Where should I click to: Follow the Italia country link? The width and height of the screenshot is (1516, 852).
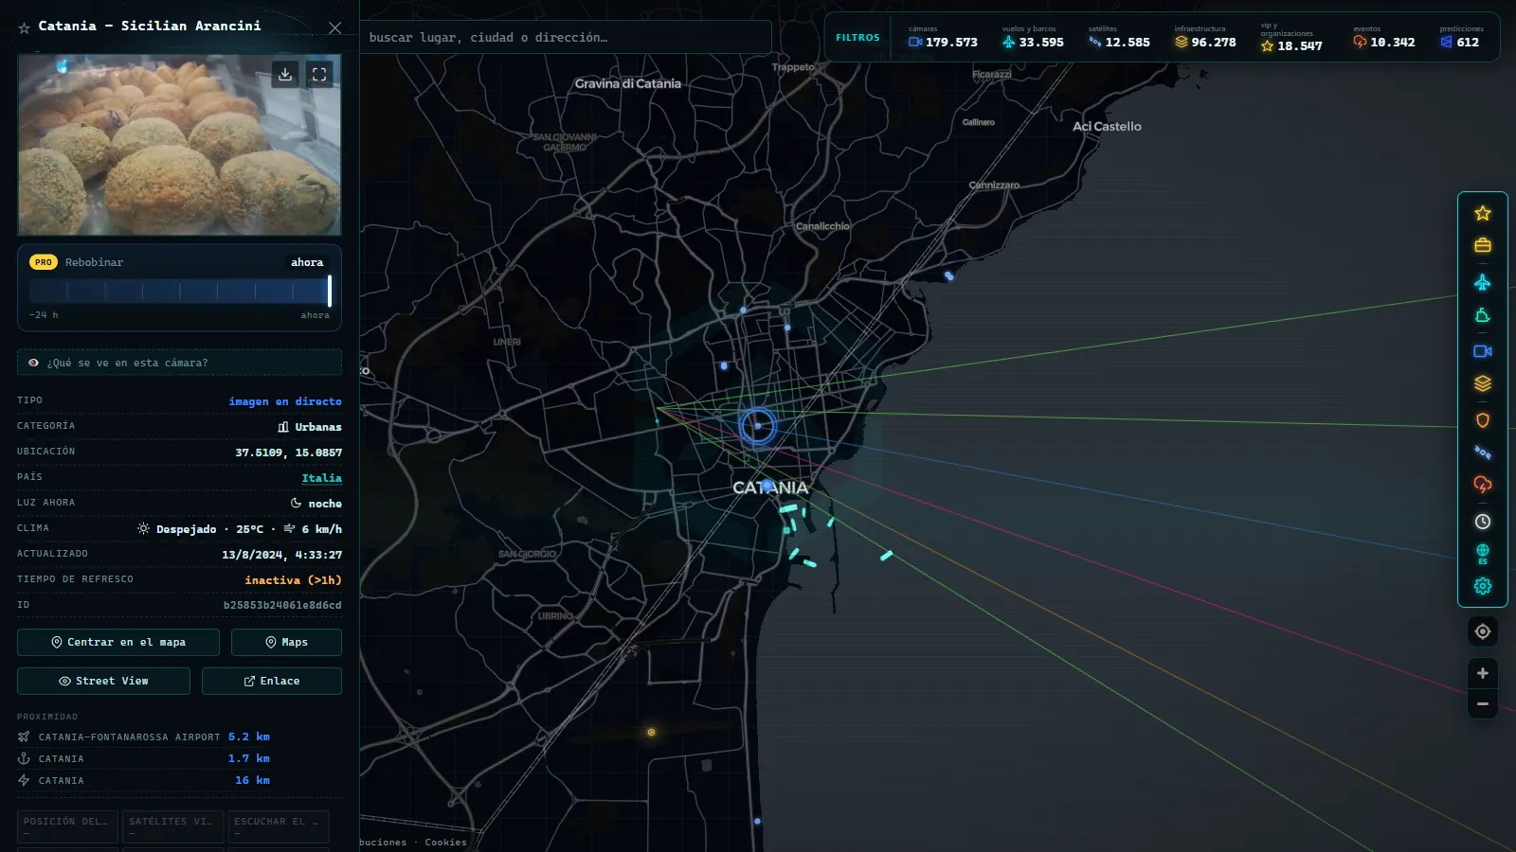322,478
